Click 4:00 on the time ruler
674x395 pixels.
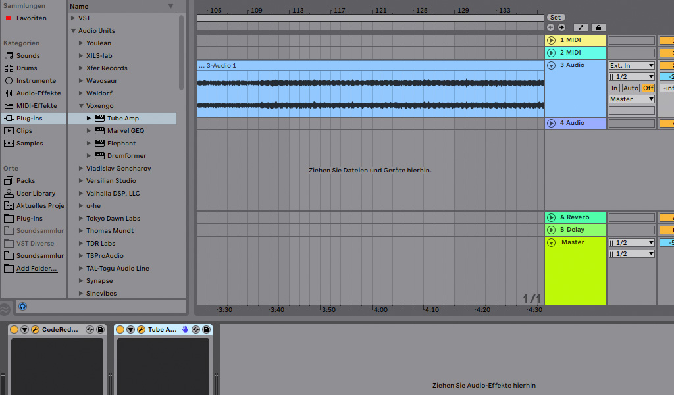coord(380,309)
